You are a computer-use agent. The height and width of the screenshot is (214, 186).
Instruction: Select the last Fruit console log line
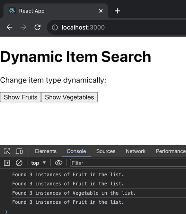click(68, 202)
